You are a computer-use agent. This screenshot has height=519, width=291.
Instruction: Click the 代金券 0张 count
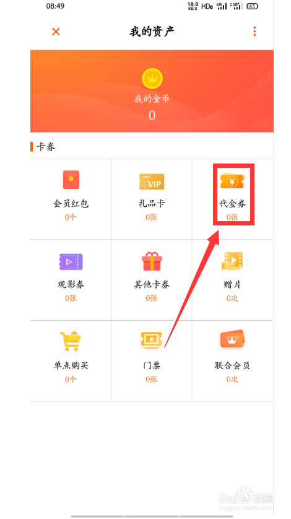pyautogui.click(x=232, y=217)
